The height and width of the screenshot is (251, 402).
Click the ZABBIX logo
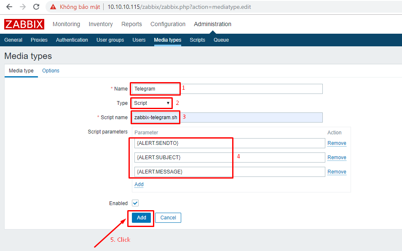pos(24,24)
